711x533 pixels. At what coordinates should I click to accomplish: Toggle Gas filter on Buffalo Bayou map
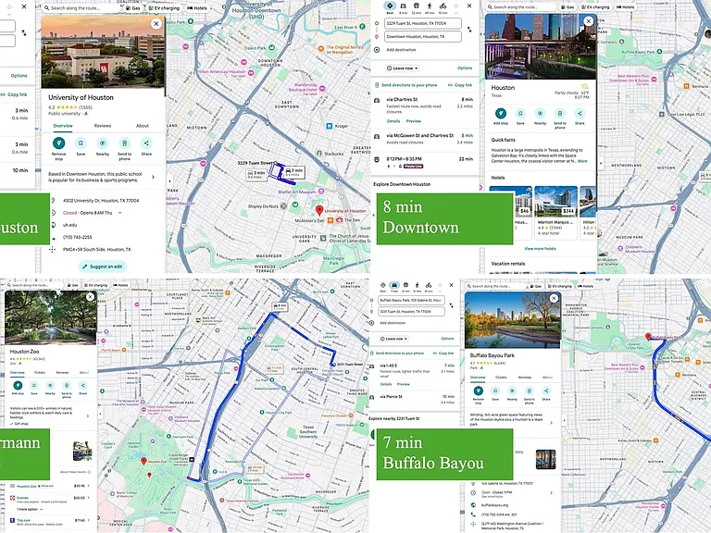(536, 287)
